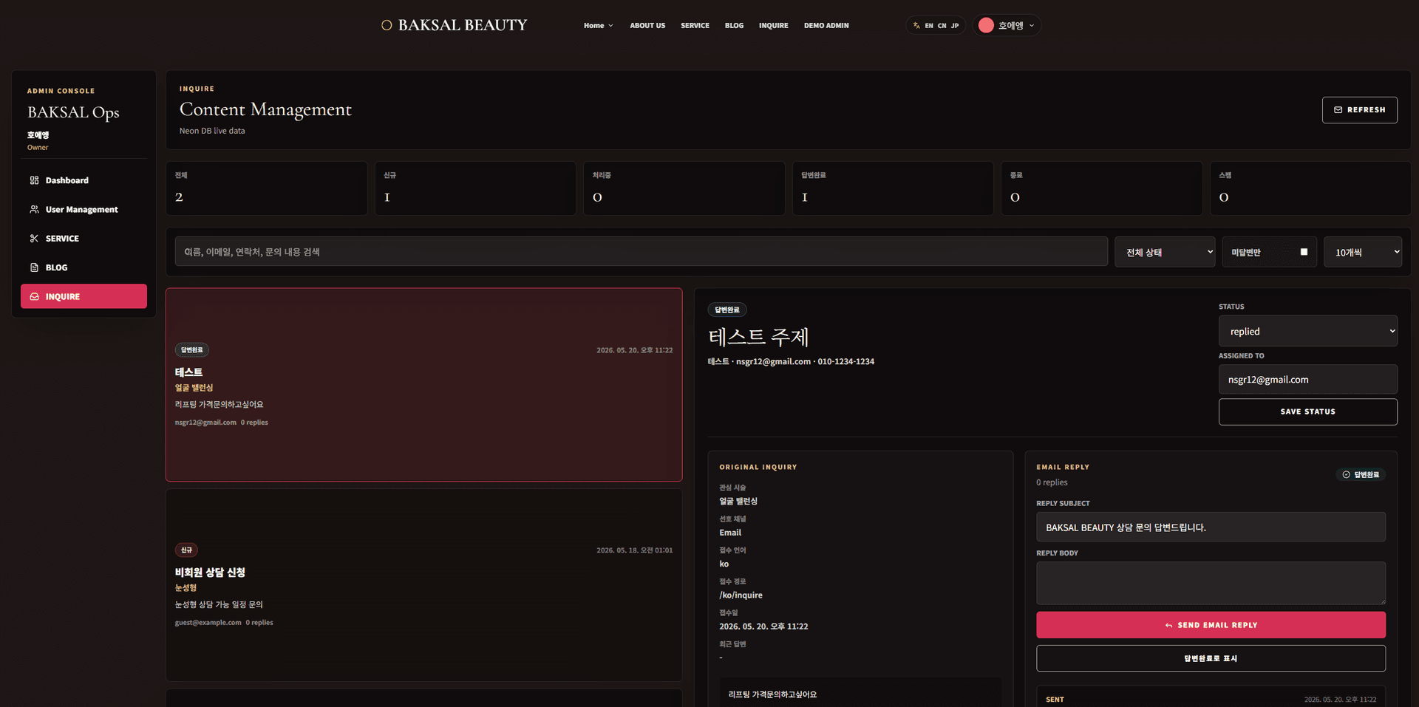
Task: Switch language to EN
Action: pos(929,26)
